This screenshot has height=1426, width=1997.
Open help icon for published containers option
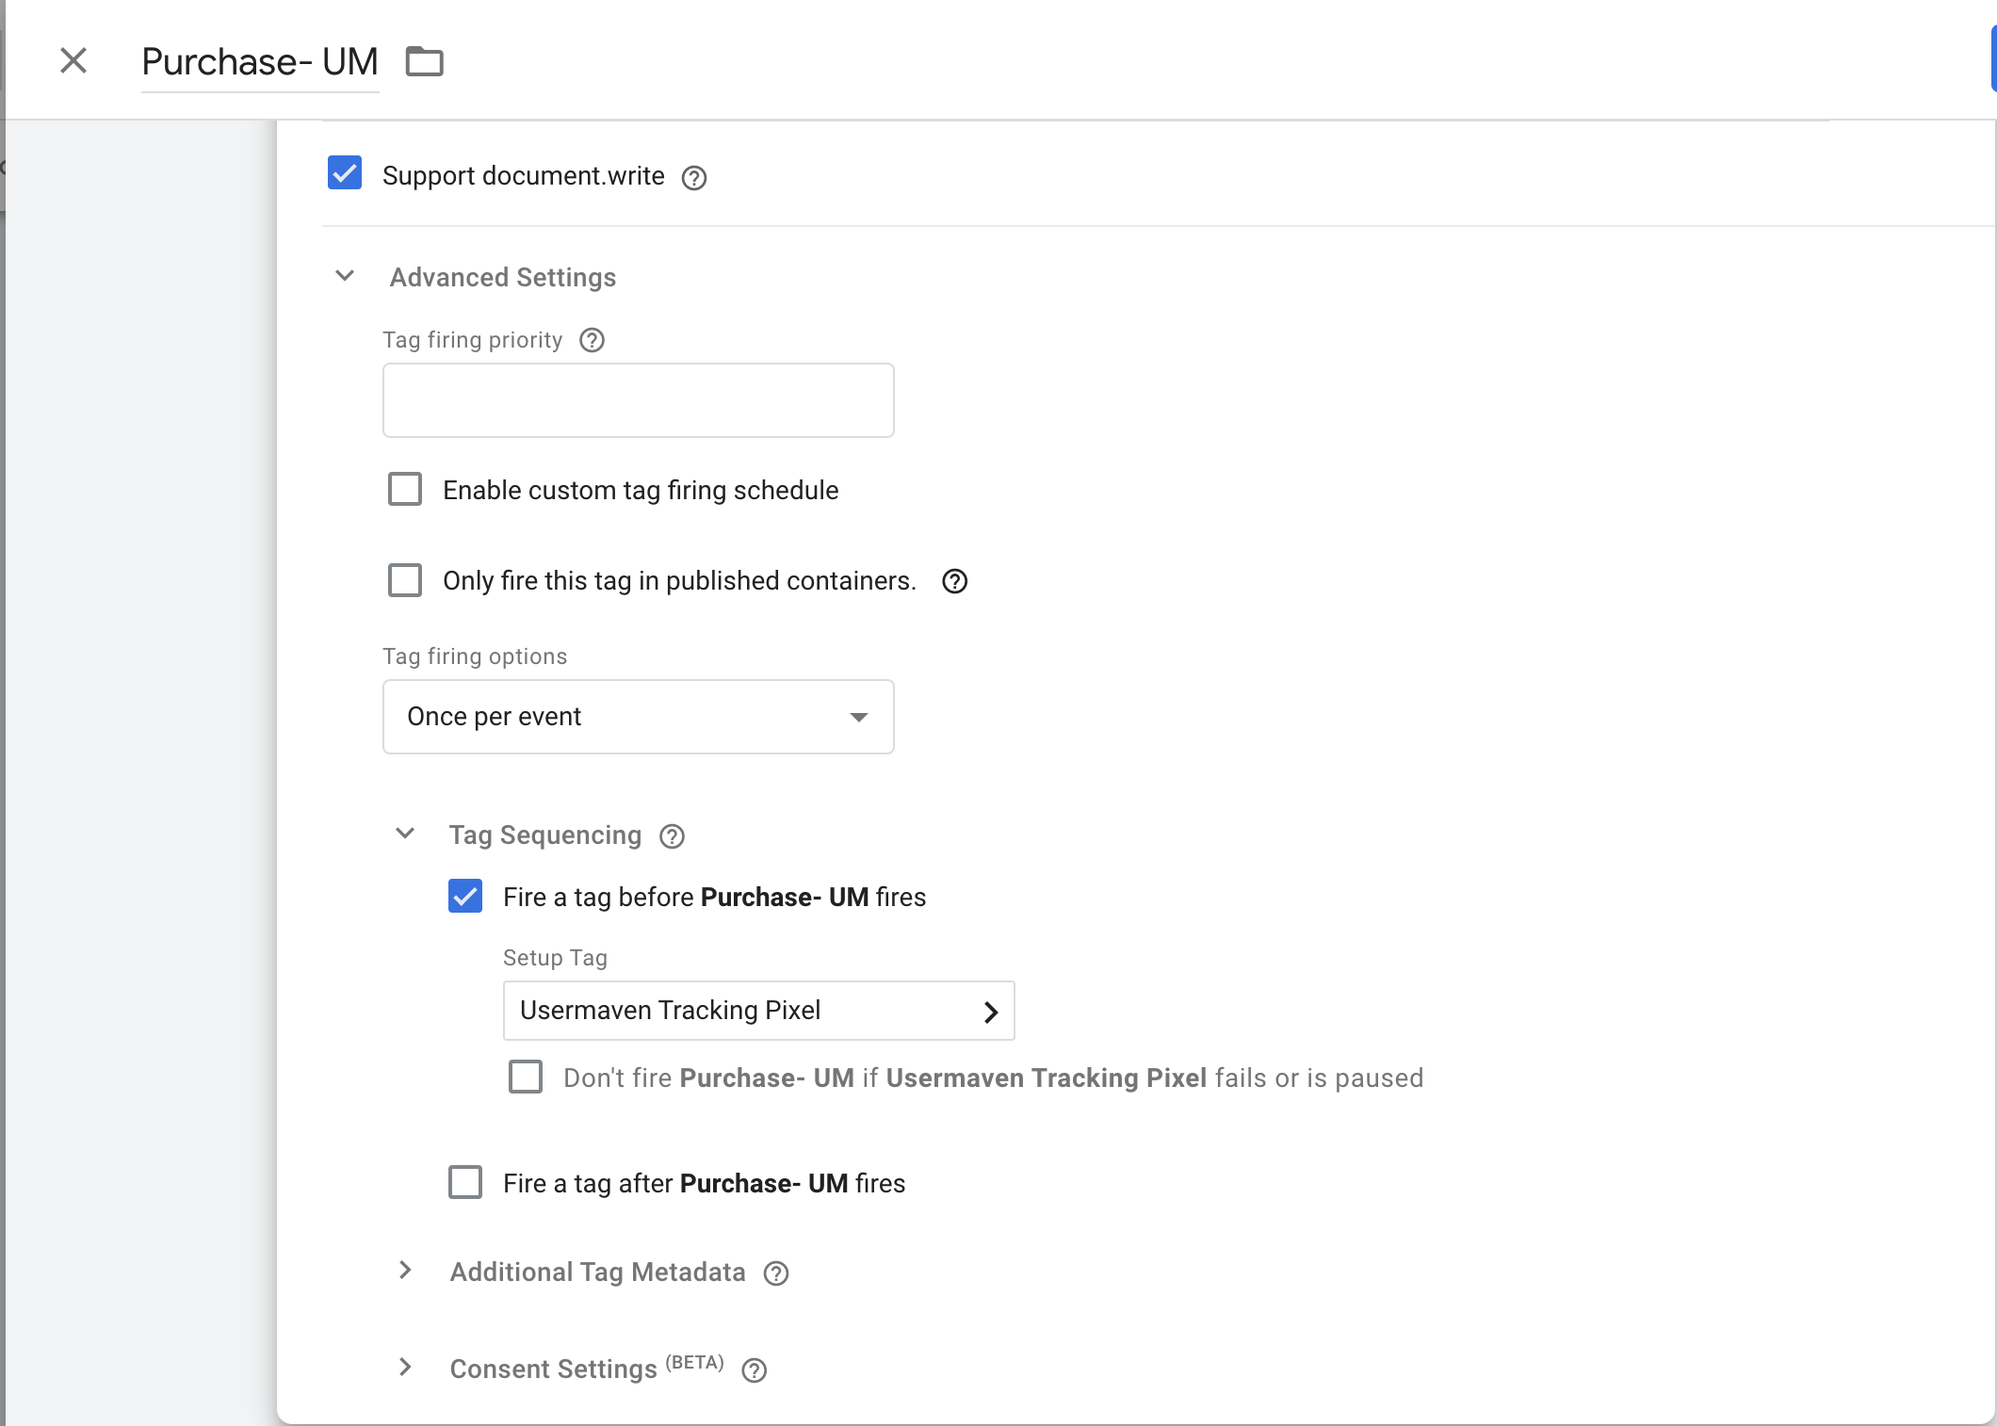954,581
